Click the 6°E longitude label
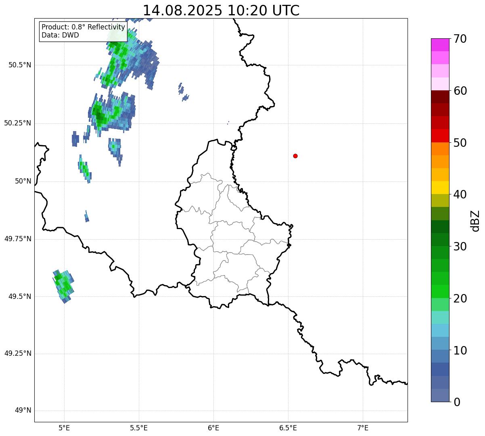This screenshot has height=436, width=485. (213, 428)
